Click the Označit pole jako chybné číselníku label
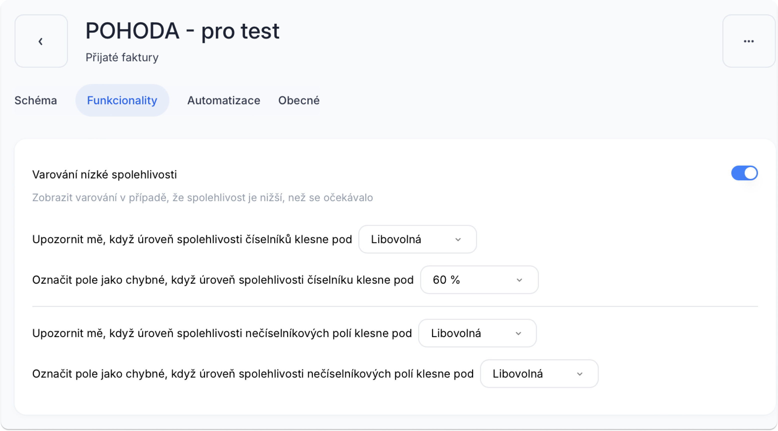This screenshot has width=778, height=431. tap(223, 280)
